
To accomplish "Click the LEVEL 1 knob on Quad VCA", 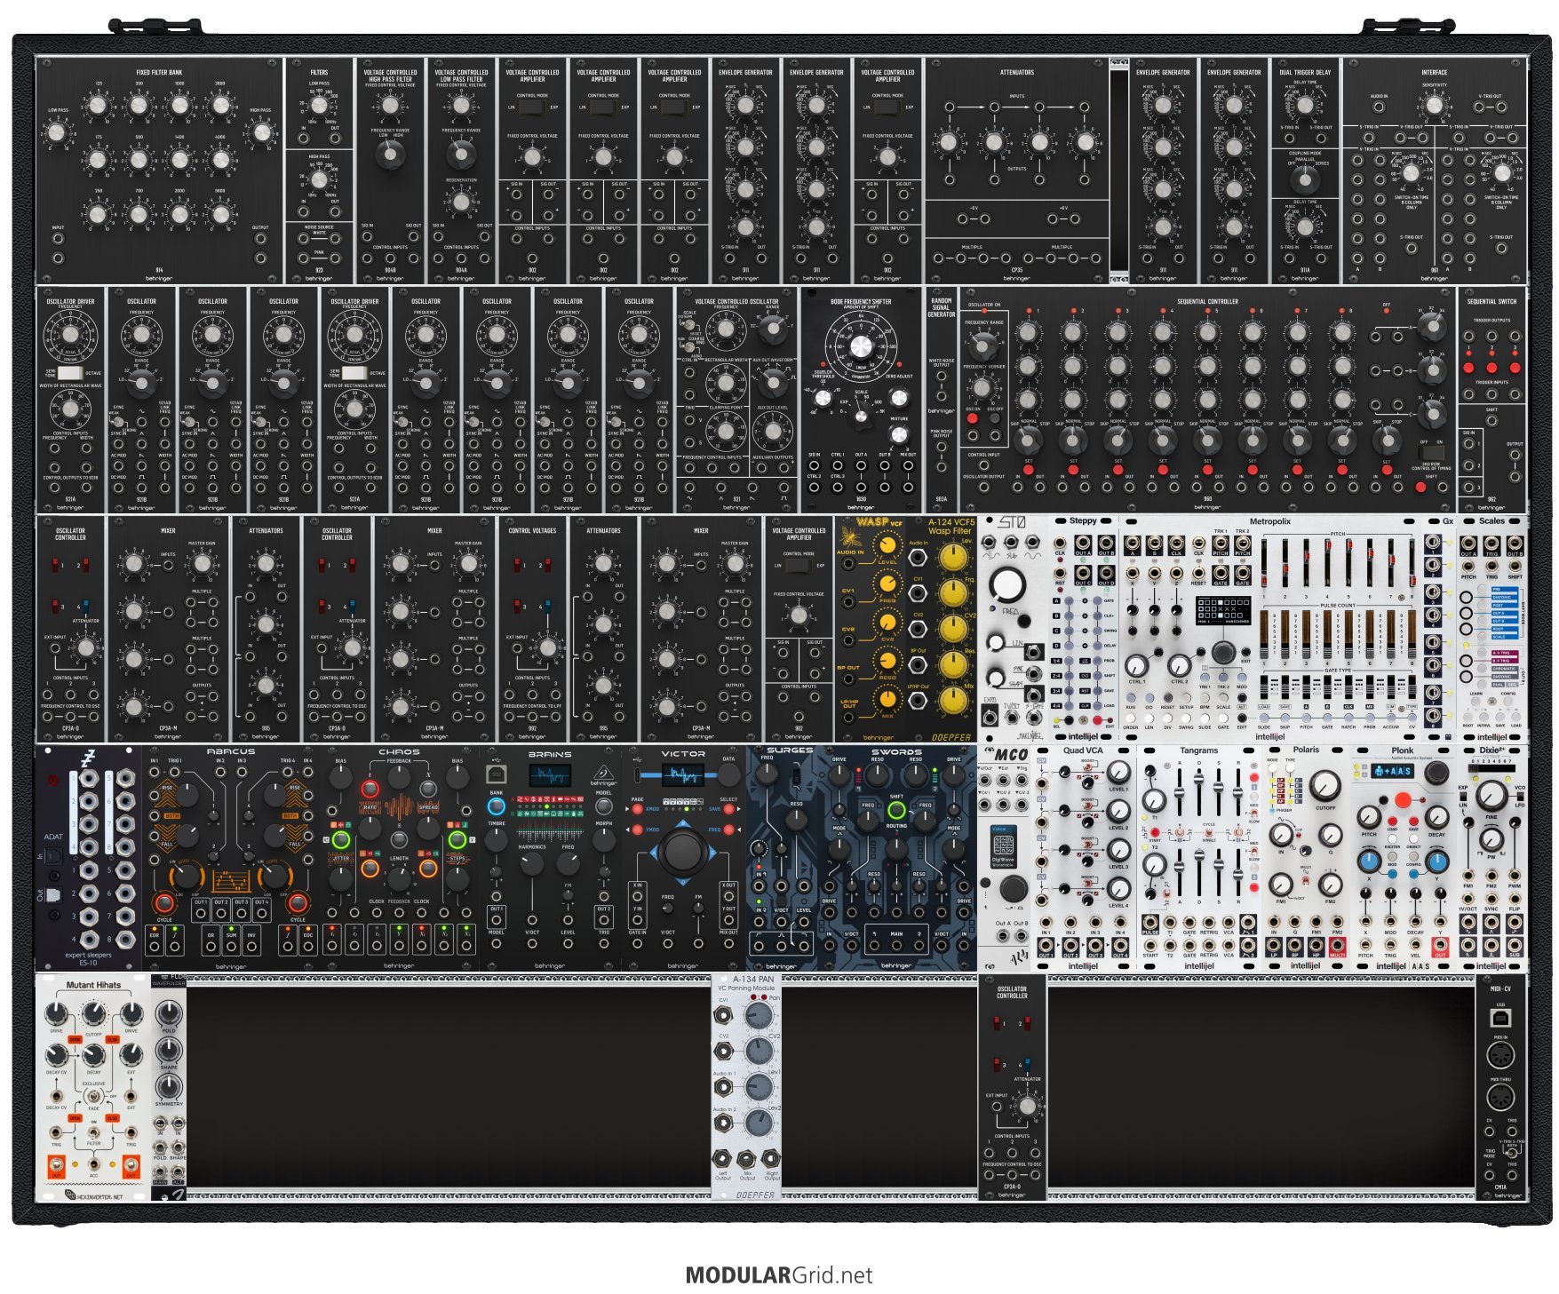I will pos(1119,773).
